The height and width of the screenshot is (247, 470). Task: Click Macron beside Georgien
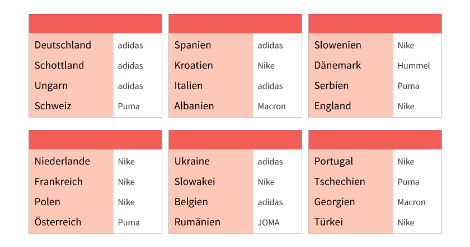click(x=412, y=202)
